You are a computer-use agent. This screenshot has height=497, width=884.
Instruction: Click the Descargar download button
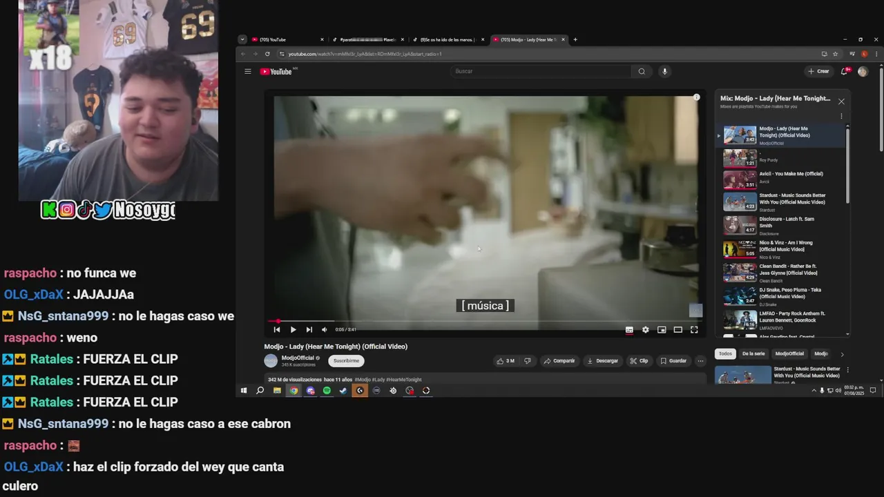(x=602, y=360)
